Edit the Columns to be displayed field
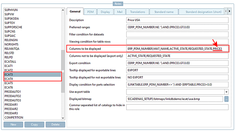 [177, 49]
